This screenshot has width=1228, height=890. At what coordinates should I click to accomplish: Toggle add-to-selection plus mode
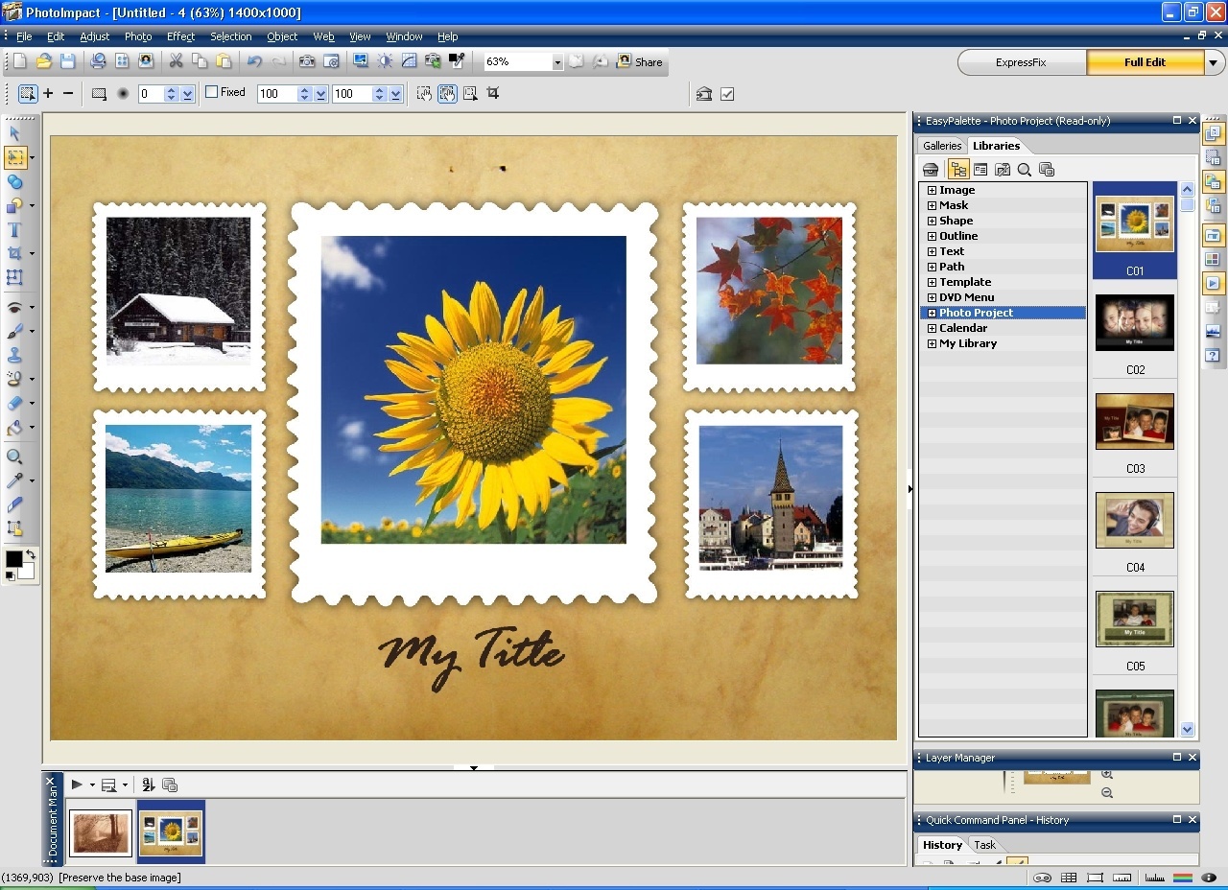click(x=48, y=93)
